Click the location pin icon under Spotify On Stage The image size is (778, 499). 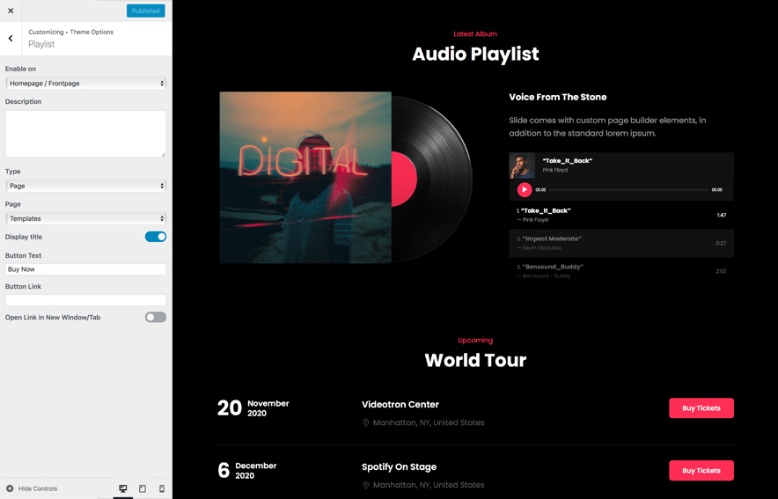point(366,485)
